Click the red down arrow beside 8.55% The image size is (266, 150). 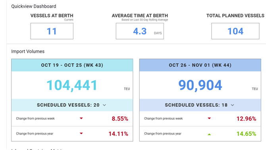81,118
